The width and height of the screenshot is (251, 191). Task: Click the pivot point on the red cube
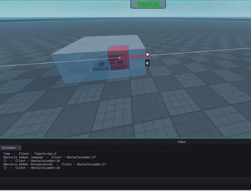pos(120,58)
